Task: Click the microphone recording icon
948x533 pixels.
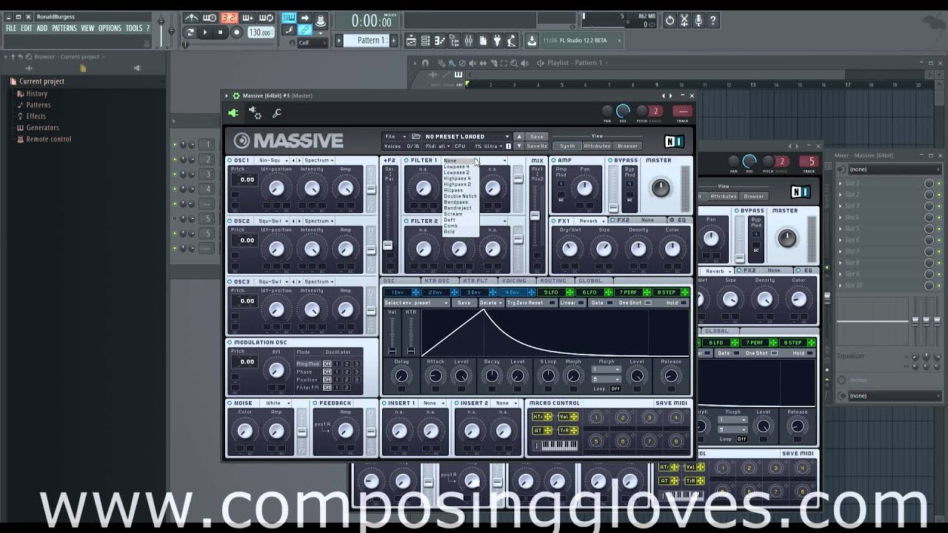Action: [698, 21]
